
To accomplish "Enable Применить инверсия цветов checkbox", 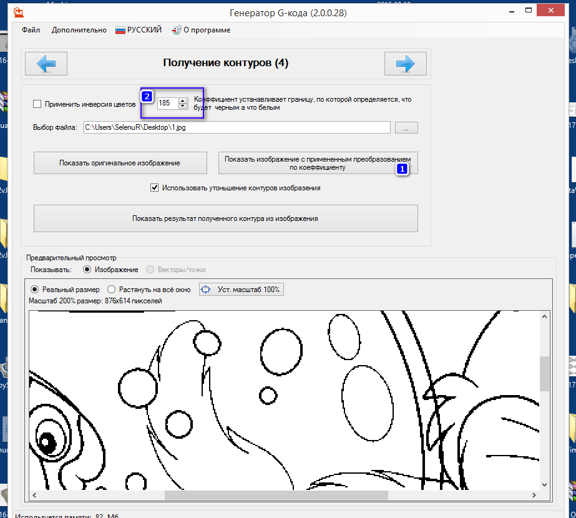I will click(37, 104).
